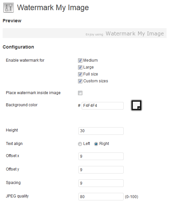The image size is (182, 204).
Task: Click the Right label for text align
Action: [x=104, y=144]
